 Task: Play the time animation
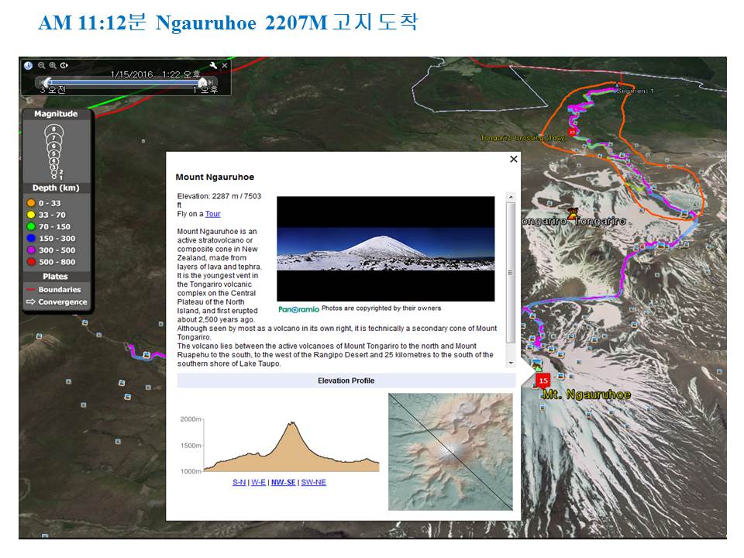64,65
